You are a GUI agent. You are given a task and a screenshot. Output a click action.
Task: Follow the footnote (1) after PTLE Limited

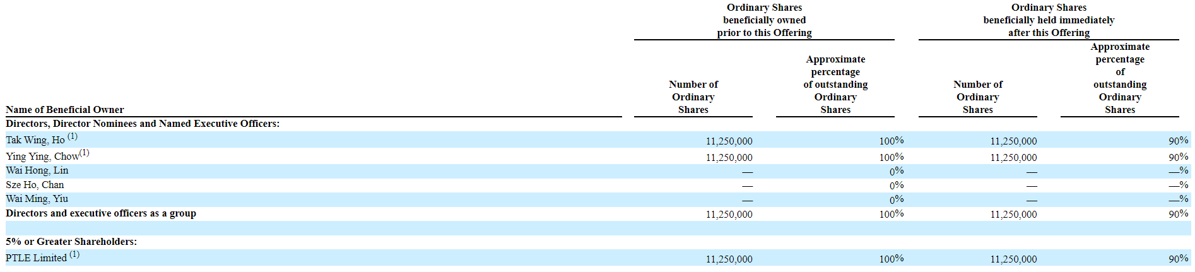click(x=74, y=255)
